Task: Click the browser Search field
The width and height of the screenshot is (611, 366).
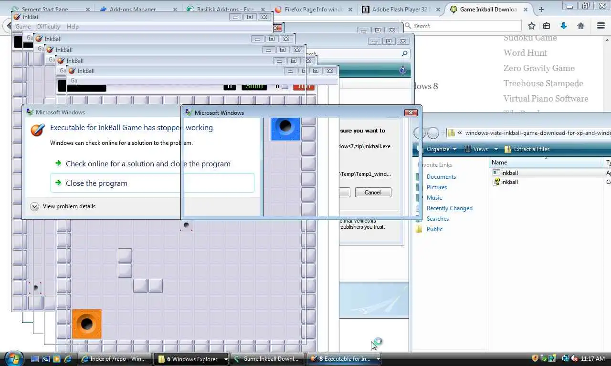Action: [462, 26]
